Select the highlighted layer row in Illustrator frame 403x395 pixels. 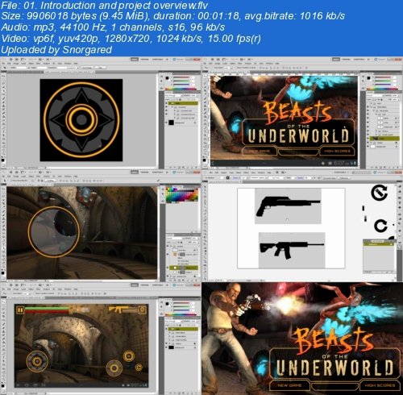378,244
